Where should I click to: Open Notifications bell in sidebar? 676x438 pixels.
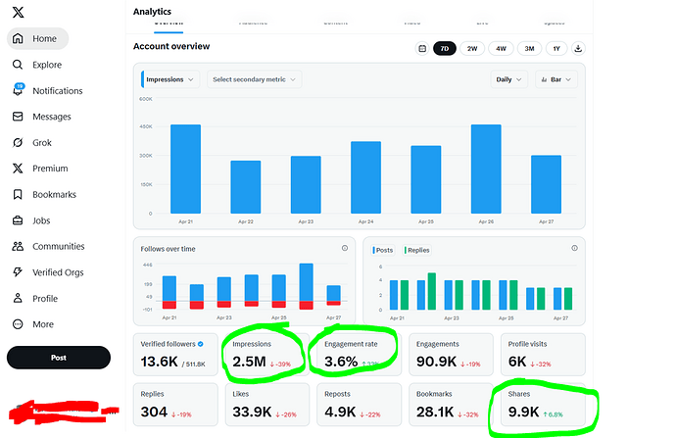tap(18, 90)
